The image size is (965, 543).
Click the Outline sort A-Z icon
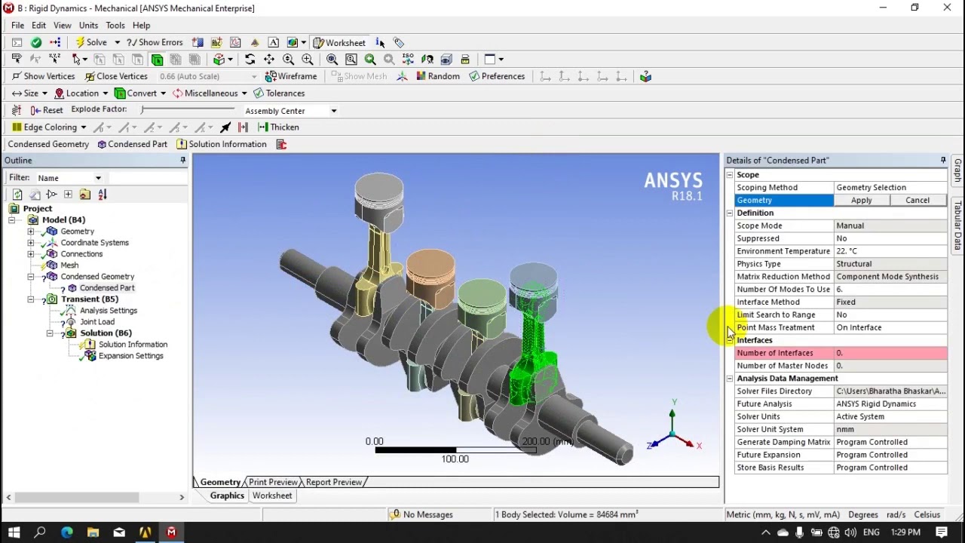[x=103, y=195]
